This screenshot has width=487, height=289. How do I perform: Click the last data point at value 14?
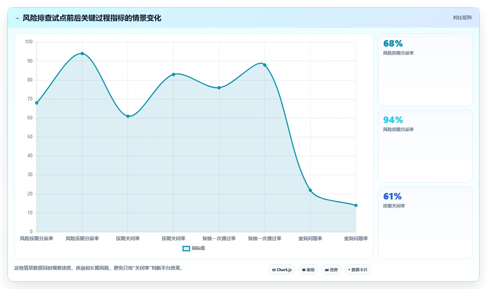point(356,205)
